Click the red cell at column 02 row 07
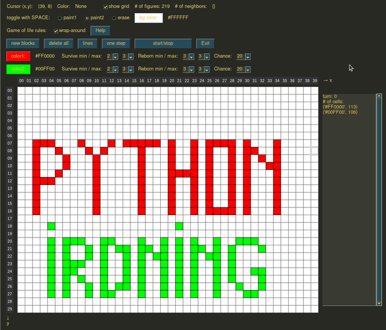Viewport: 386px width, 330px height. click(36, 143)
